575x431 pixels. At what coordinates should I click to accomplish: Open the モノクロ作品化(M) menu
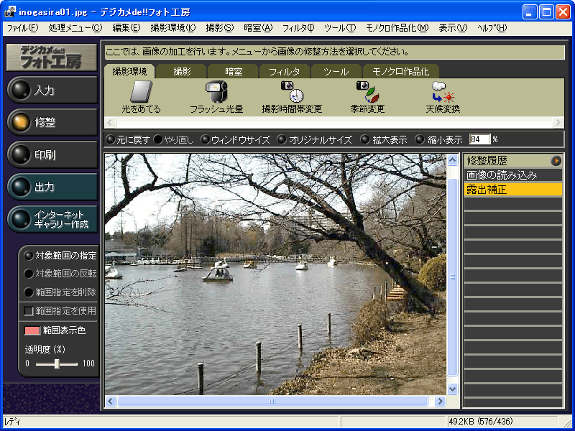[397, 28]
